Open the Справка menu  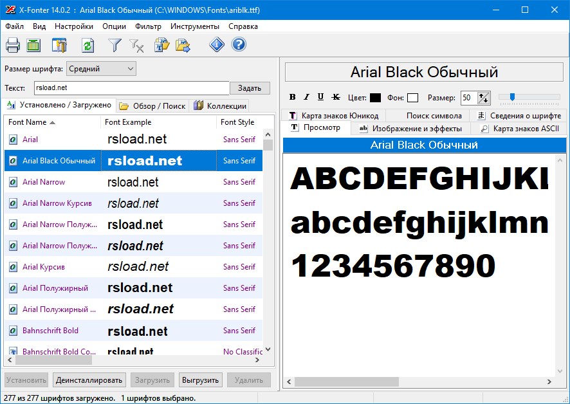(x=243, y=26)
